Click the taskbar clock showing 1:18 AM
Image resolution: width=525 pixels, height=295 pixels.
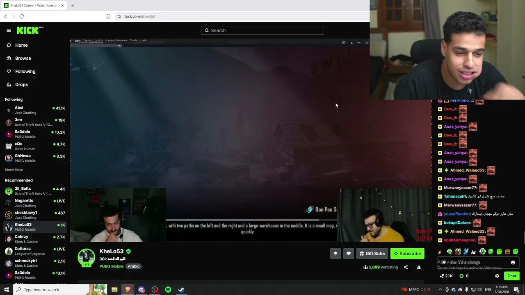(x=501, y=290)
